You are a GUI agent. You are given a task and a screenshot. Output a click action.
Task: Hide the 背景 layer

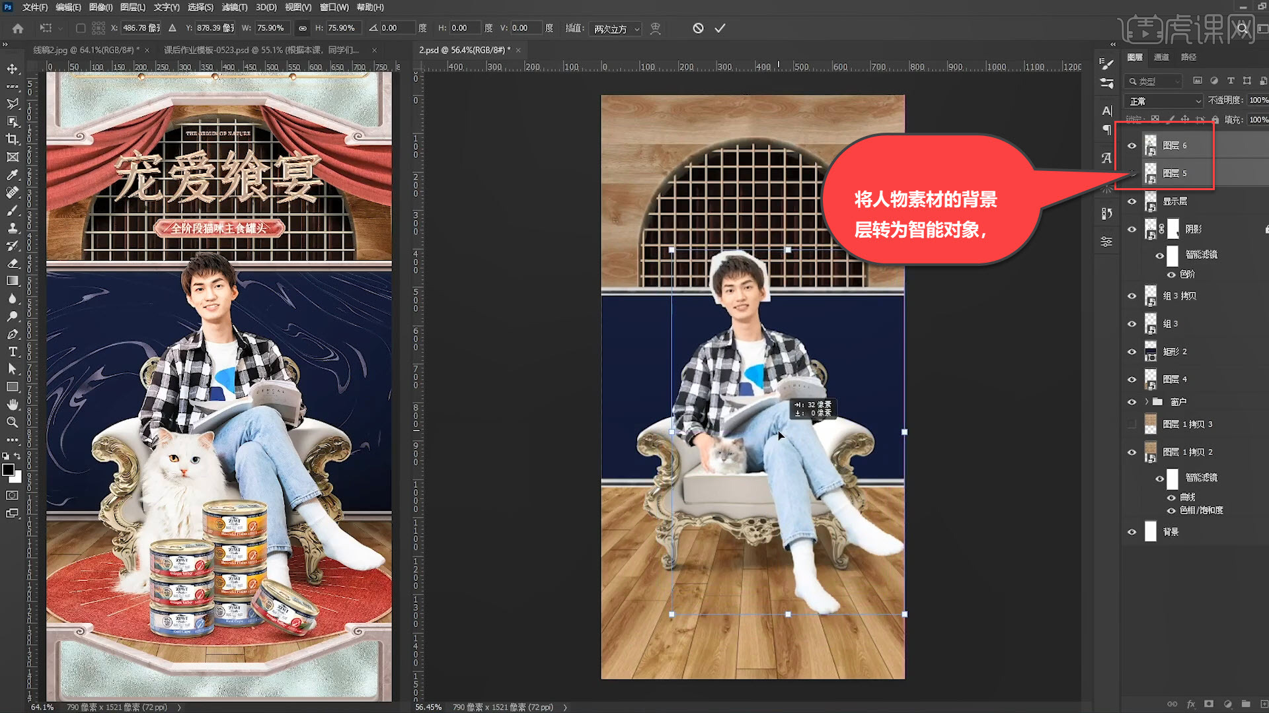point(1132,531)
